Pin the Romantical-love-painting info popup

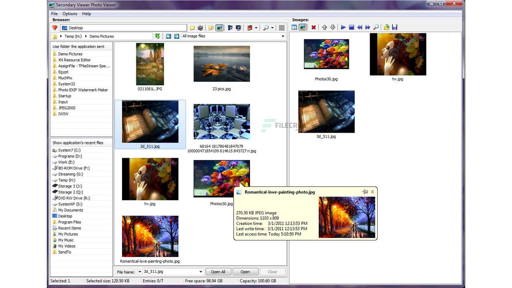click(x=365, y=192)
